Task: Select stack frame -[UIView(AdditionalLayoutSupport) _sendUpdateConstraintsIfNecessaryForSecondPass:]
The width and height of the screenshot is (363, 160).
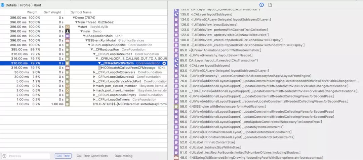Action: pos(255,122)
